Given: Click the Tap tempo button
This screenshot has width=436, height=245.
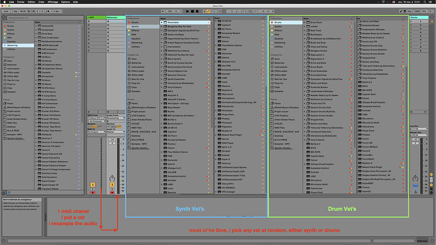Looking at the screenshot, I should [15, 11].
